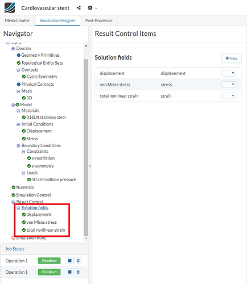Collapse the Mesh tree node
Viewport: 247px width, 284px height.
(x=18, y=91)
